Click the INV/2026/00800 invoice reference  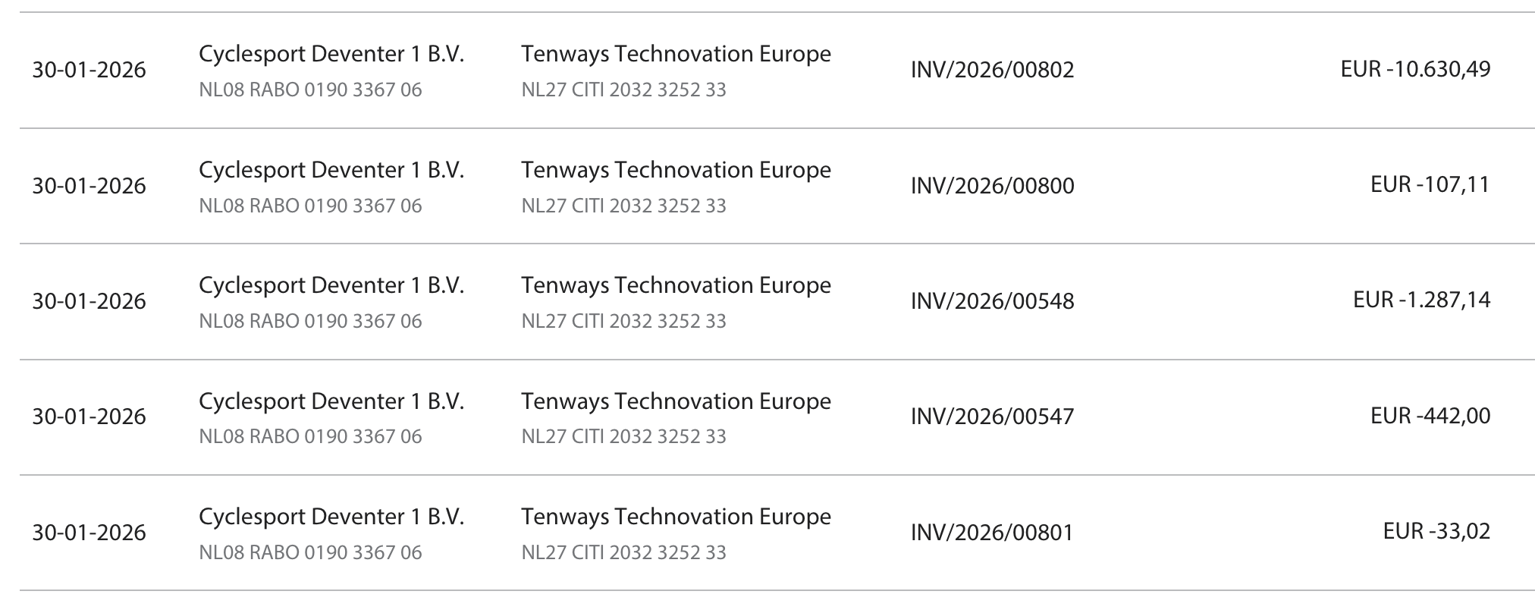pyautogui.click(x=992, y=186)
